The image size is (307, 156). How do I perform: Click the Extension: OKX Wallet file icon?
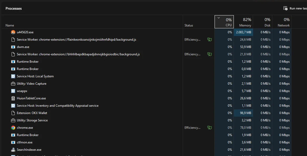13,113
